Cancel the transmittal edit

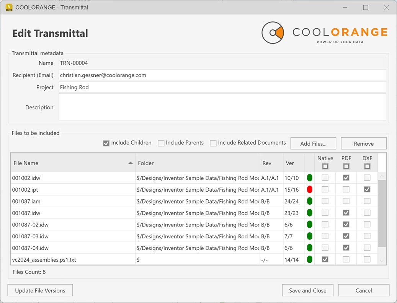tap(363, 290)
